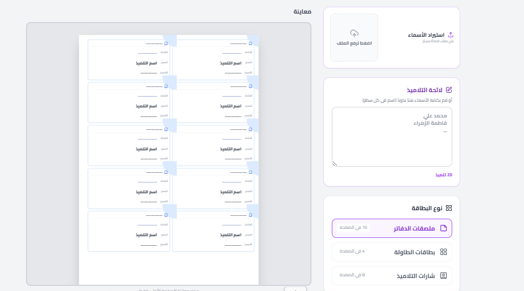
Task: Click the 4 في الصفحة label
Action: (x=352, y=251)
